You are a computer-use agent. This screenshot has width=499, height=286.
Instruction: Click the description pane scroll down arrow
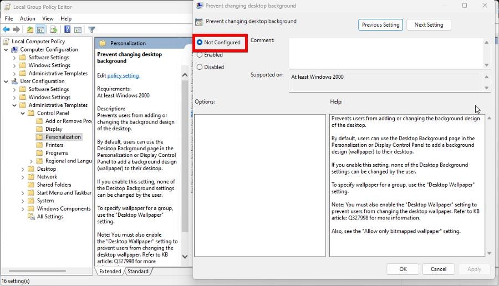pyautogui.click(x=185, y=257)
